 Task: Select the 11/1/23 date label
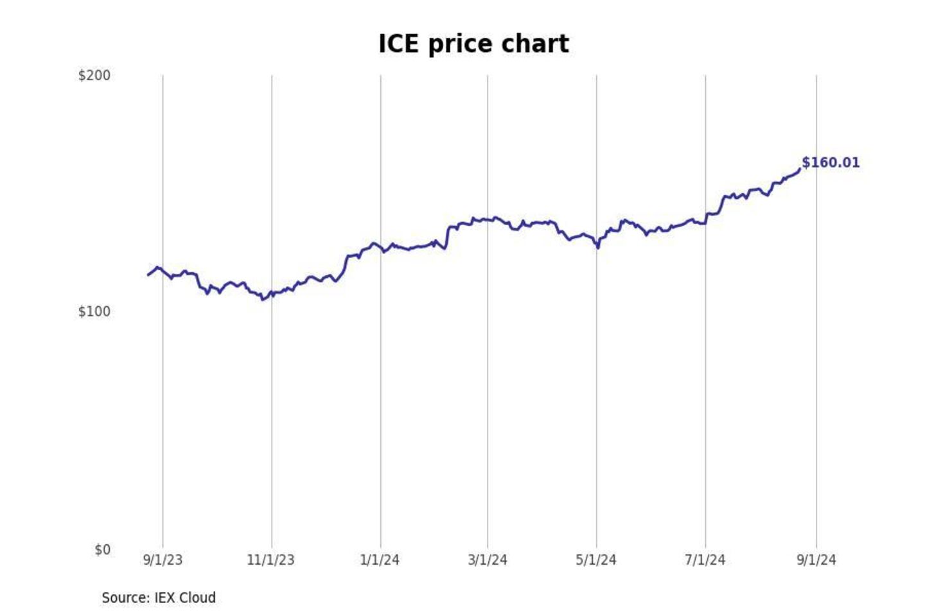click(270, 560)
